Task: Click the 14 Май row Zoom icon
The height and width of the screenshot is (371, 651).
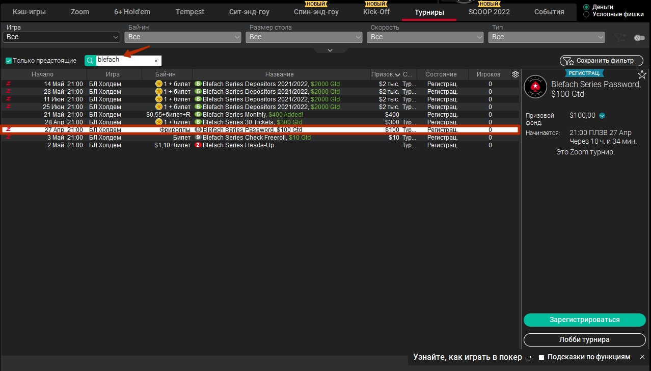Action: tap(8, 84)
